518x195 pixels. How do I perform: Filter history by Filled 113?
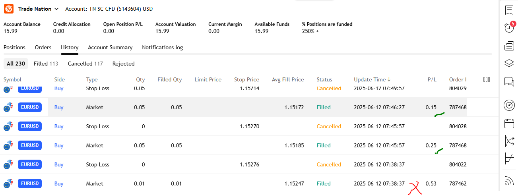click(x=46, y=64)
